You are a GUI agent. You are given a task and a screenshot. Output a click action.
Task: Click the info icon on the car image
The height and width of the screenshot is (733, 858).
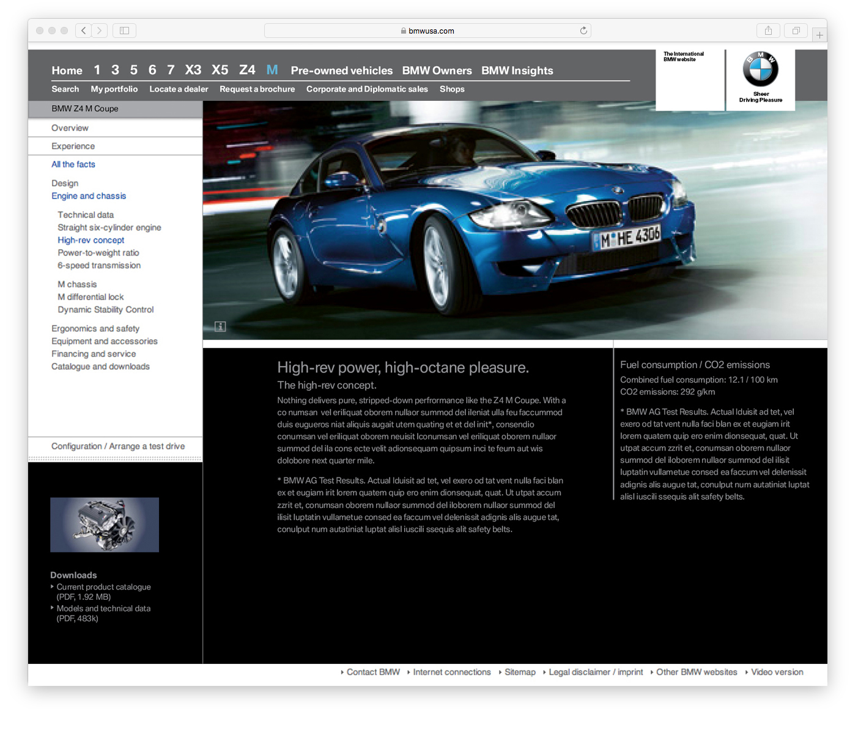tap(220, 326)
